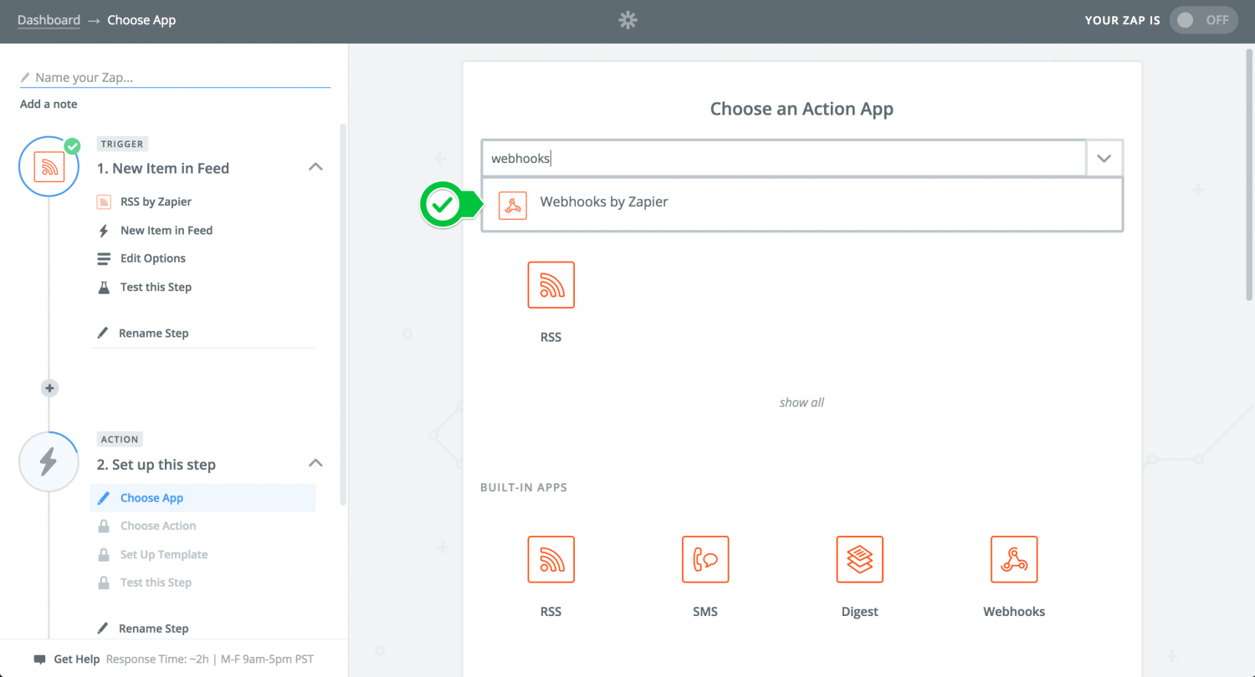Toggle the Zap ON/OFF switch
Viewport: 1255px width, 677px height.
pos(1204,20)
